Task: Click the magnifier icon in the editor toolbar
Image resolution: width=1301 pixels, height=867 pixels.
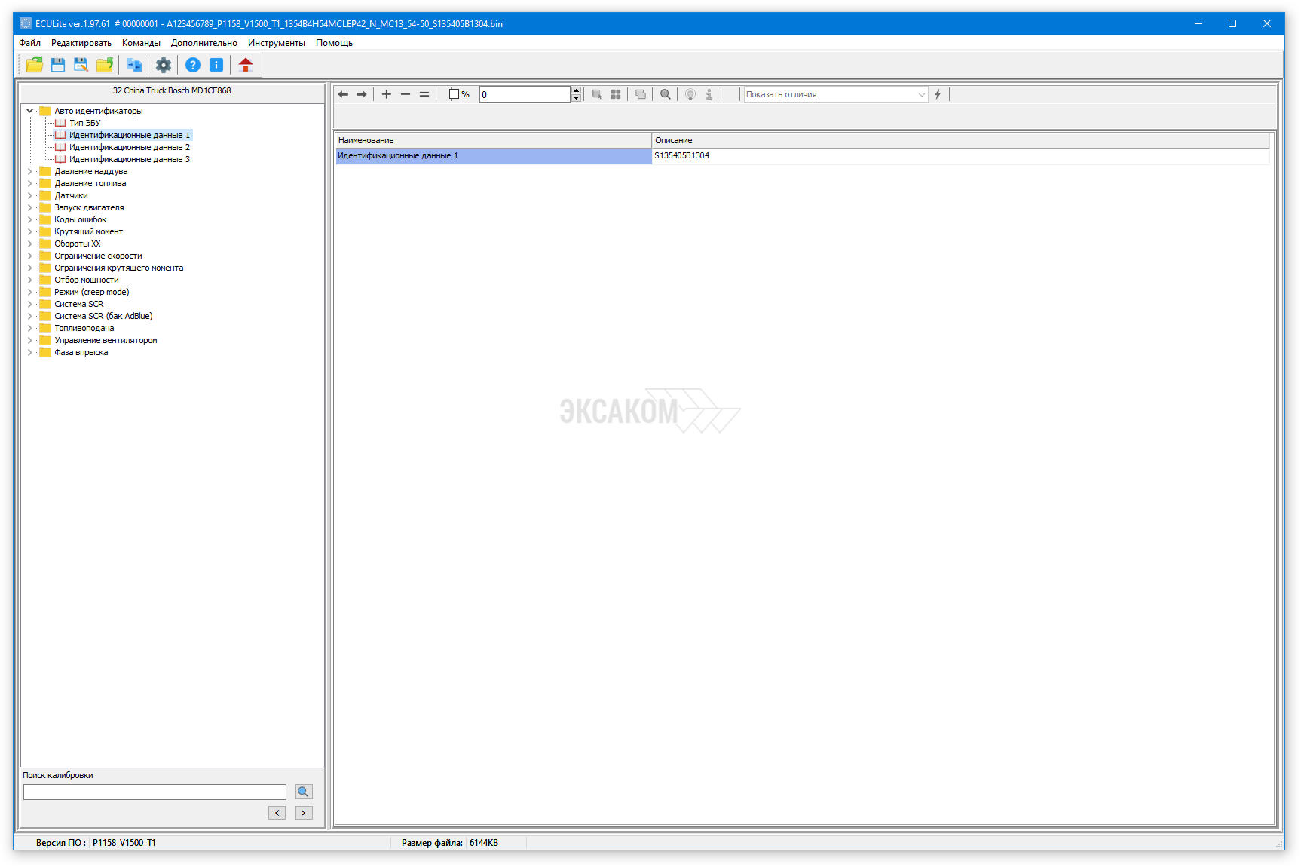Action: point(665,94)
